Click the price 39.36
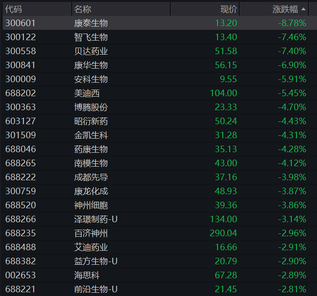The image size is (317, 296). (226, 205)
